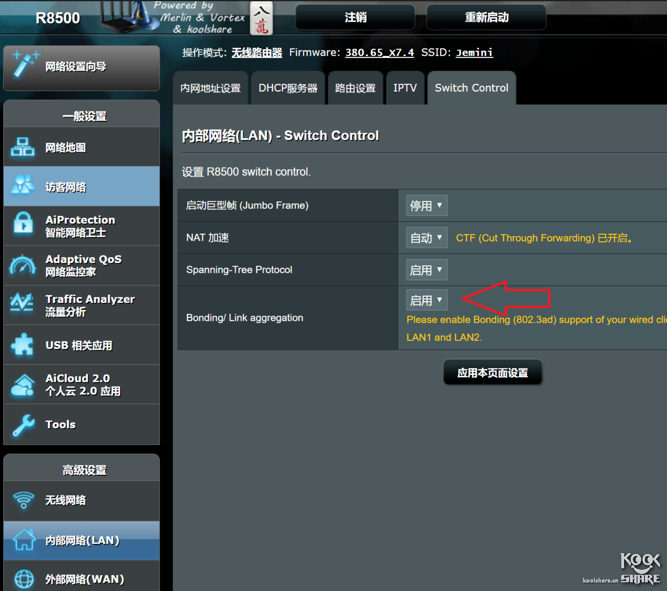667x591 pixels.
Task: Open 网络设置向导 setup wizard label
Action: 76,67
